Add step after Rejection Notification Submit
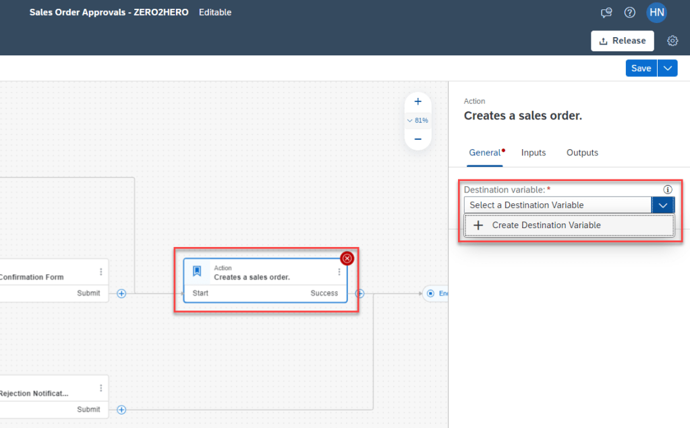 [x=121, y=410]
